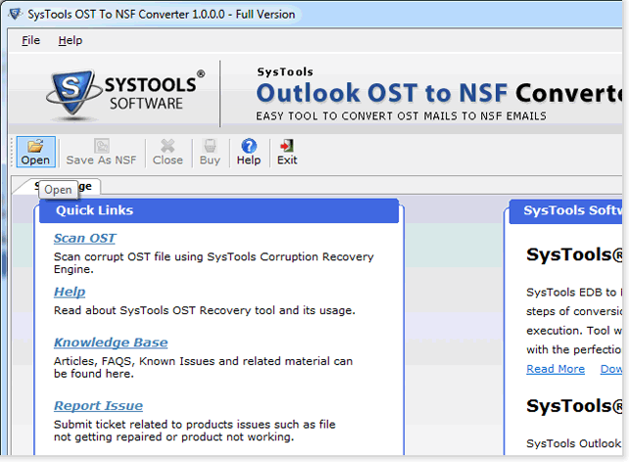Screen dimensions: 629x462
Task: Open the Knowledge Base link
Action: click(111, 343)
